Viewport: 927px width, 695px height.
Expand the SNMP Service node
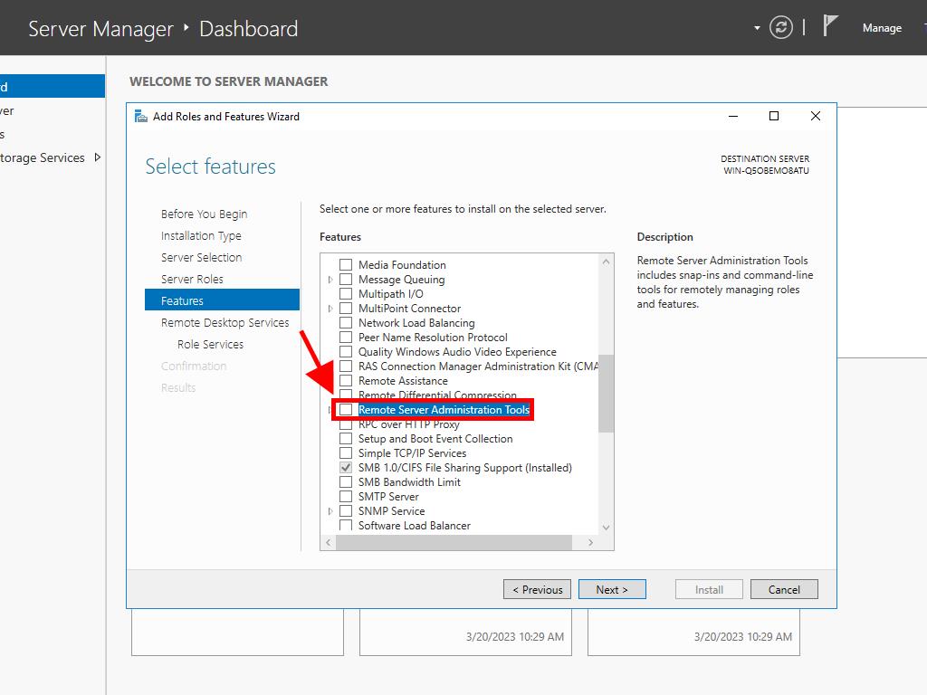tap(330, 511)
